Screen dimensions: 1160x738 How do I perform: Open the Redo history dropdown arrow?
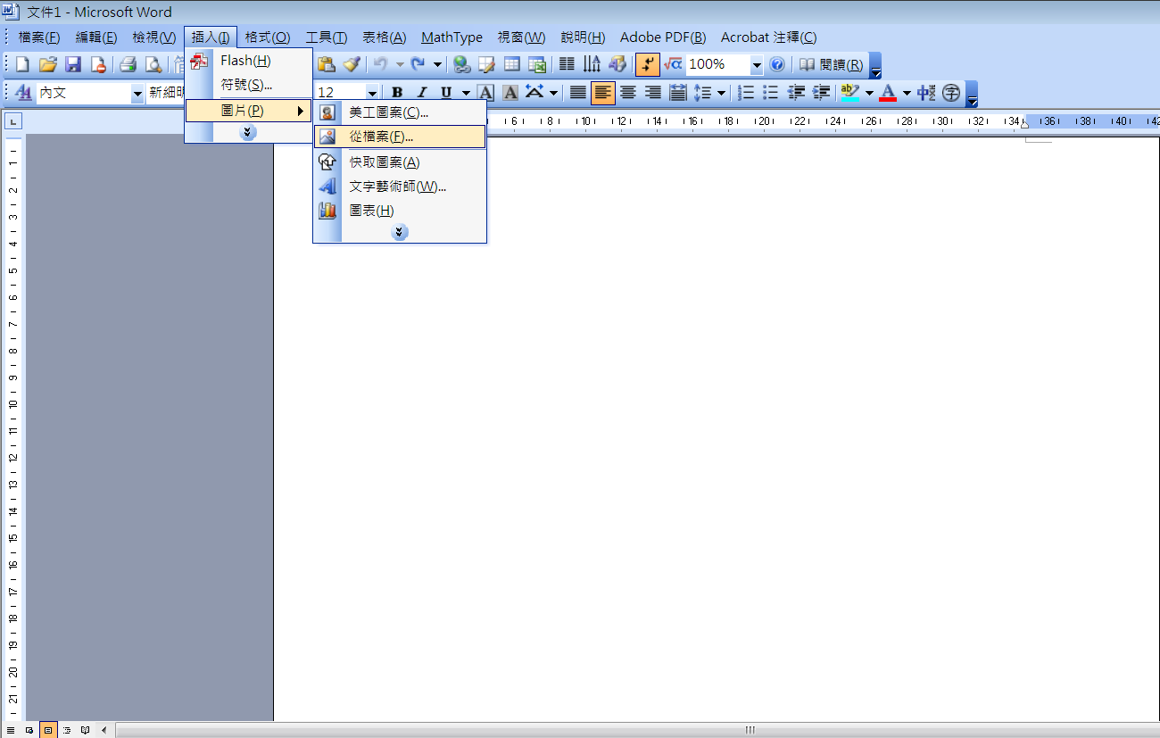(x=437, y=64)
